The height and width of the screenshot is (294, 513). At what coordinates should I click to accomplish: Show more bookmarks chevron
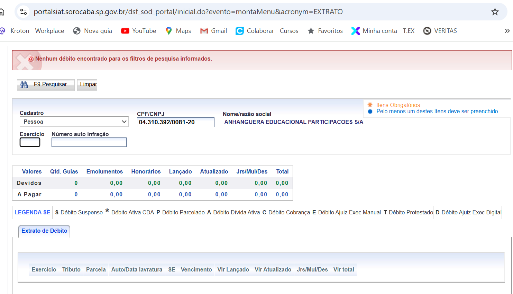[x=507, y=31]
